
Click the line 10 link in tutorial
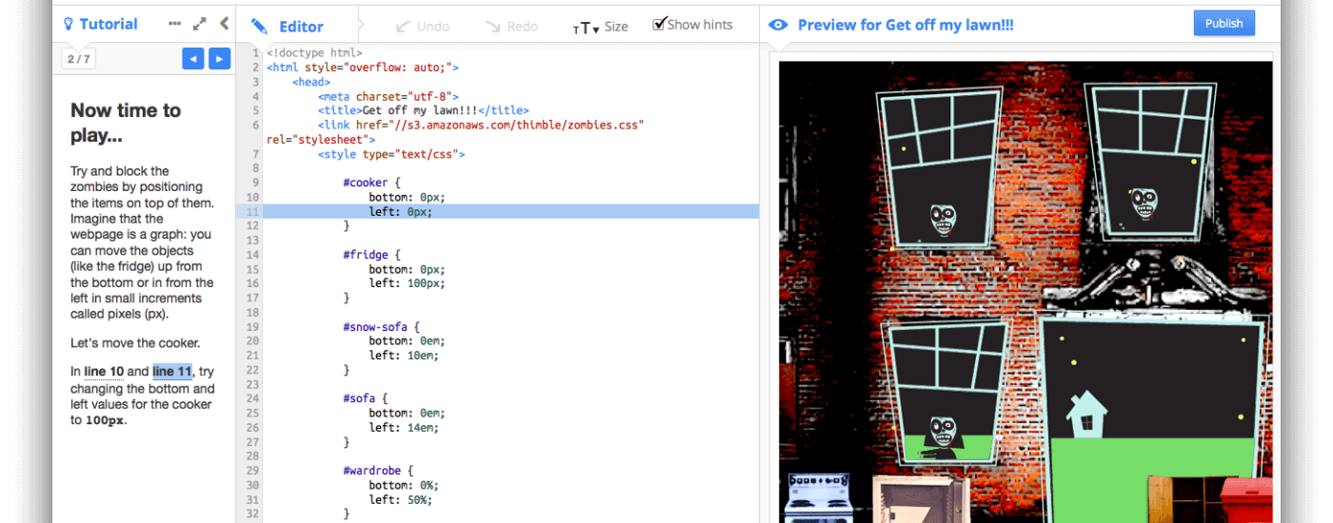click(104, 372)
